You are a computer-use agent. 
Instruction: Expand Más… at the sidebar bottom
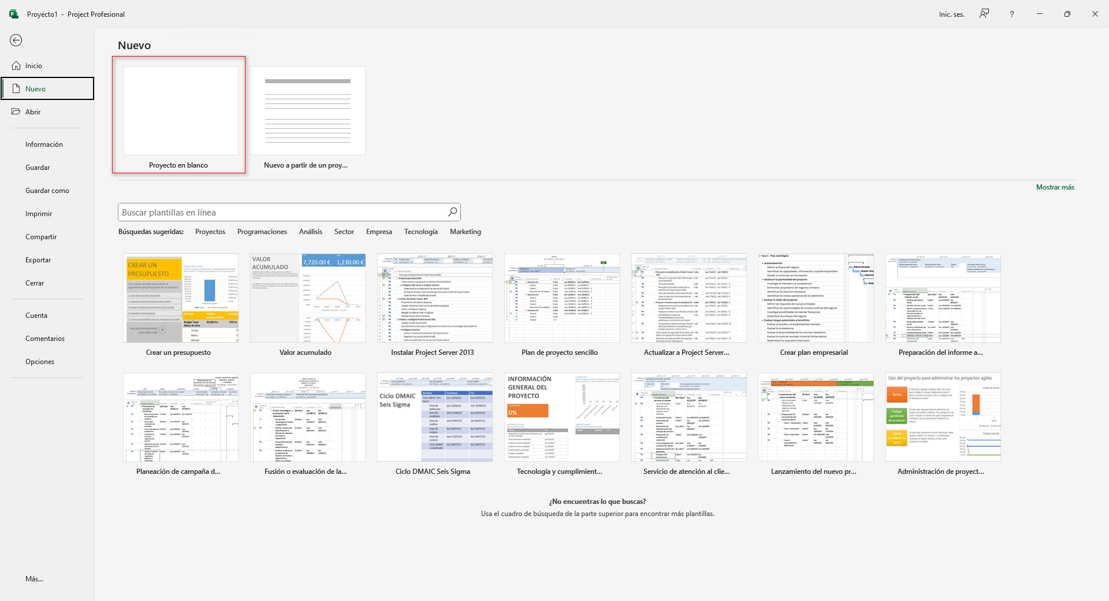pos(34,579)
